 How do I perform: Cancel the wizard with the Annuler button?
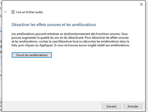133,106
